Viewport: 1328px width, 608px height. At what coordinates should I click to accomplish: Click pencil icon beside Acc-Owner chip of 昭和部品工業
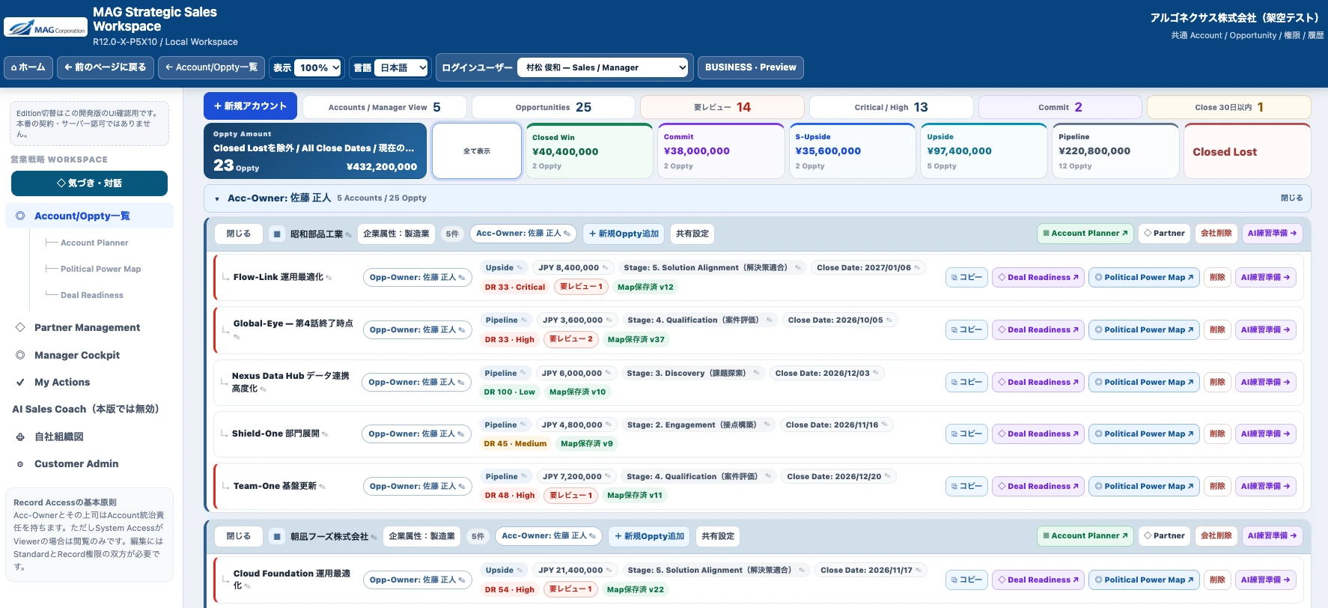tap(567, 234)
